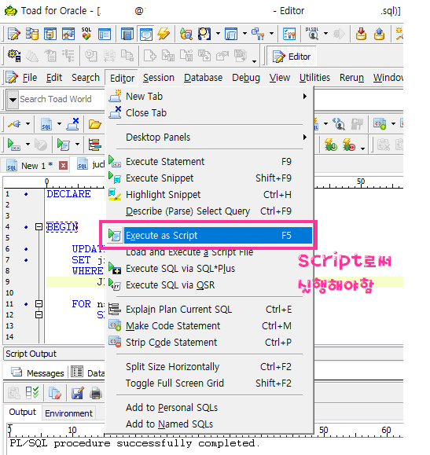Choose Toggle Full Screen Grid
Screen dimensions: 430x455
(209, 383)
